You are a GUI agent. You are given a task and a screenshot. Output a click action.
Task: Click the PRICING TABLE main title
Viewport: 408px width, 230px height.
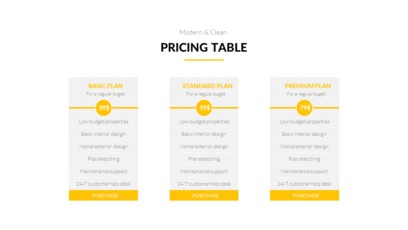pyautogui.click(x=204, y=47)
